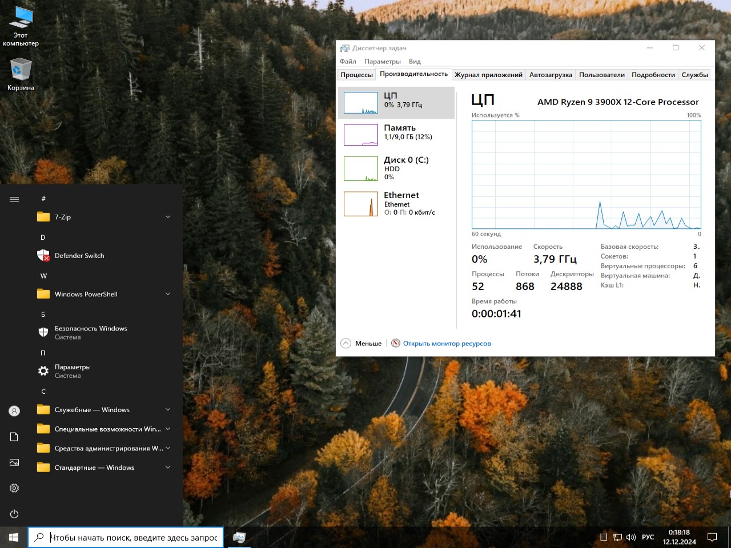Open the Этот компьютер desktop icon
The width and height of the screenshot is (731, 548).
tap(21, 27)
